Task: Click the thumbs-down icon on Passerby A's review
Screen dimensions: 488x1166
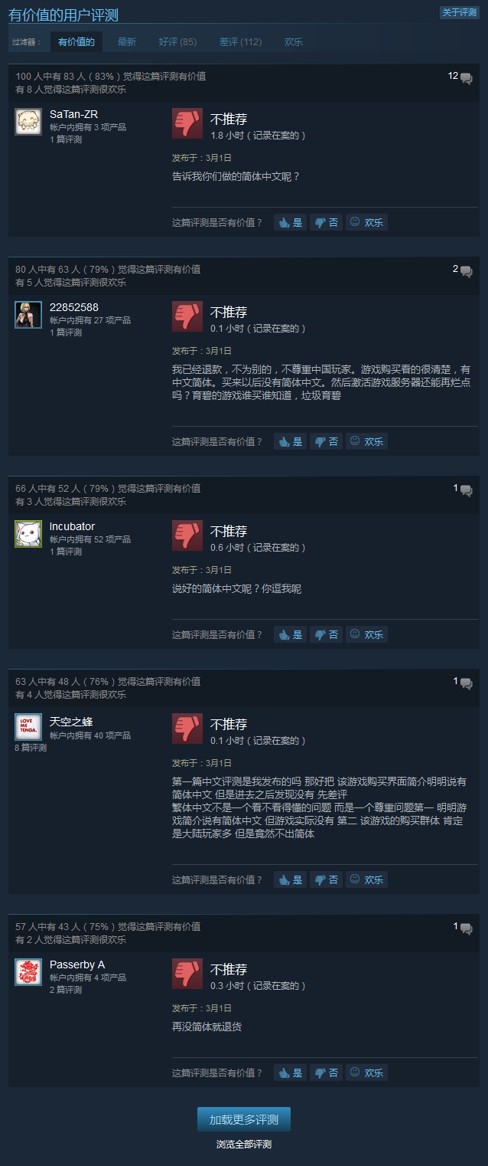Action: tap(187, 974)
